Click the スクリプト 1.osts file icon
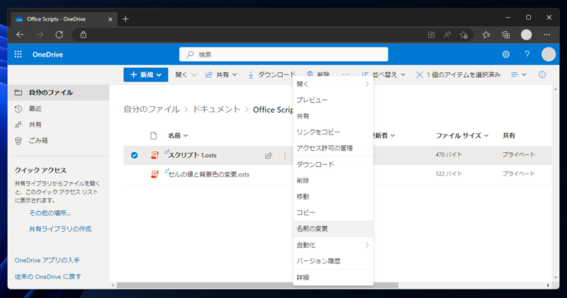Image resolution: width=567 pixels, height=298 pixels. 155,155
